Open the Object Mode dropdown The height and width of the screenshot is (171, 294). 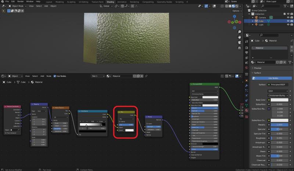(17, 6)
